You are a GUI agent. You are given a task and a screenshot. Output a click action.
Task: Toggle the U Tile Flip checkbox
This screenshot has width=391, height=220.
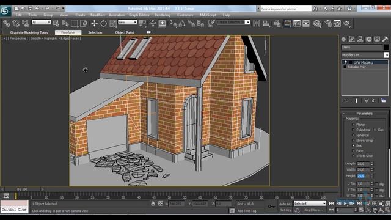pos(377,184)
